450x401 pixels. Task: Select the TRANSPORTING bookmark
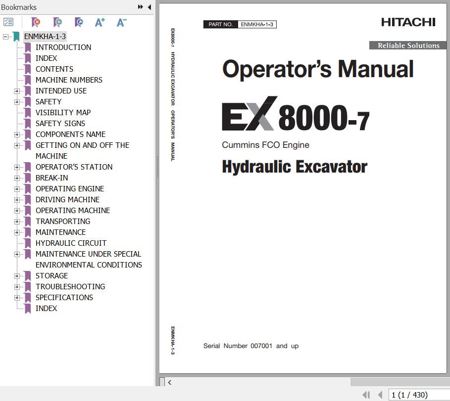pos(63,222)
